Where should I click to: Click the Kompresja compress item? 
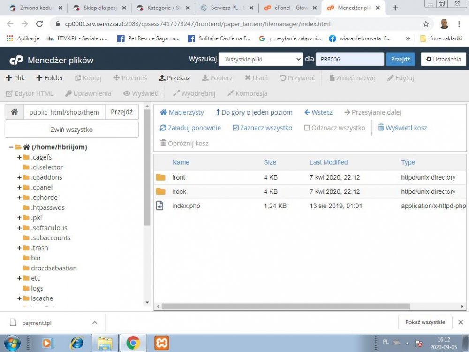coord(247,93)
